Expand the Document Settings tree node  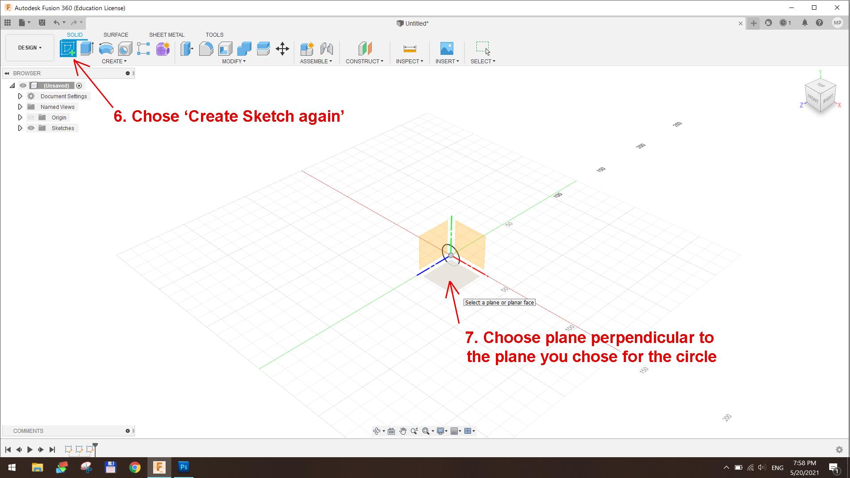pos(20,96)
